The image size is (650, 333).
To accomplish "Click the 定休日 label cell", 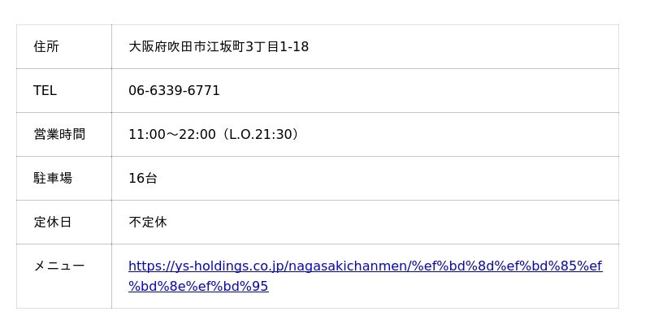I will pos(53,223).
